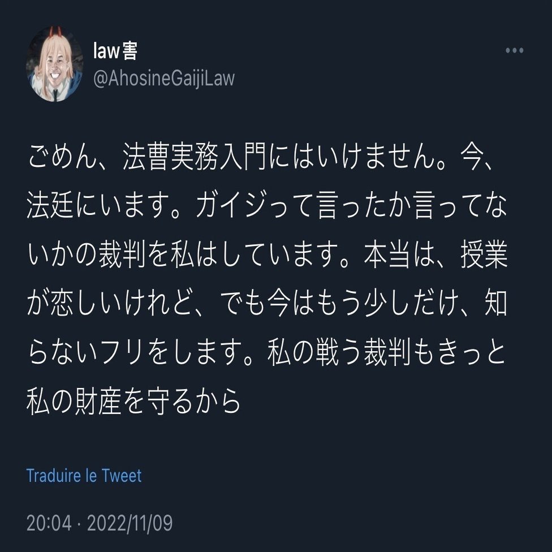Click the word 法曹実務入門 in the tweet

click(x=195, y=157)
